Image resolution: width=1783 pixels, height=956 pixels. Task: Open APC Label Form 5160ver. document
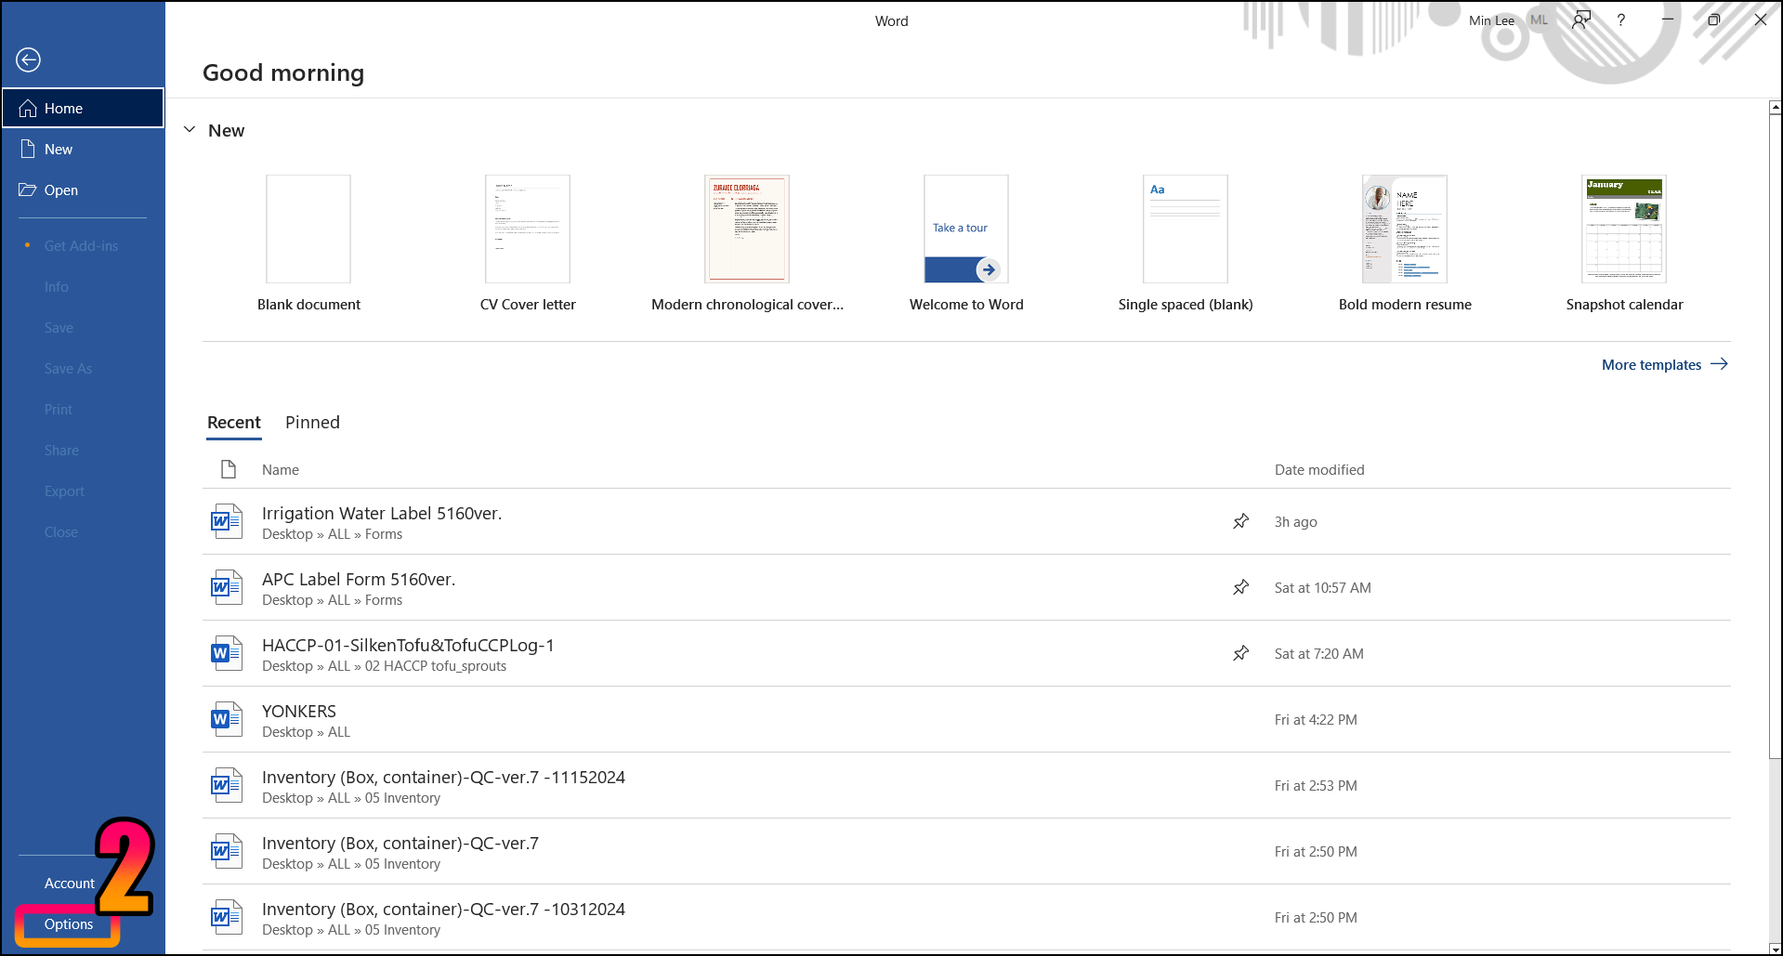pyautogui.click(x=966, y=588)
